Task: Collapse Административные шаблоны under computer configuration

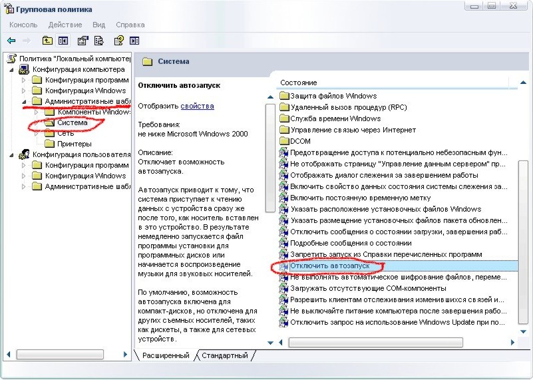Action: click(x=24, y=102)
